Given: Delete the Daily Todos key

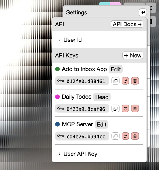Looking at the screenshot, I should click(135, 109).
